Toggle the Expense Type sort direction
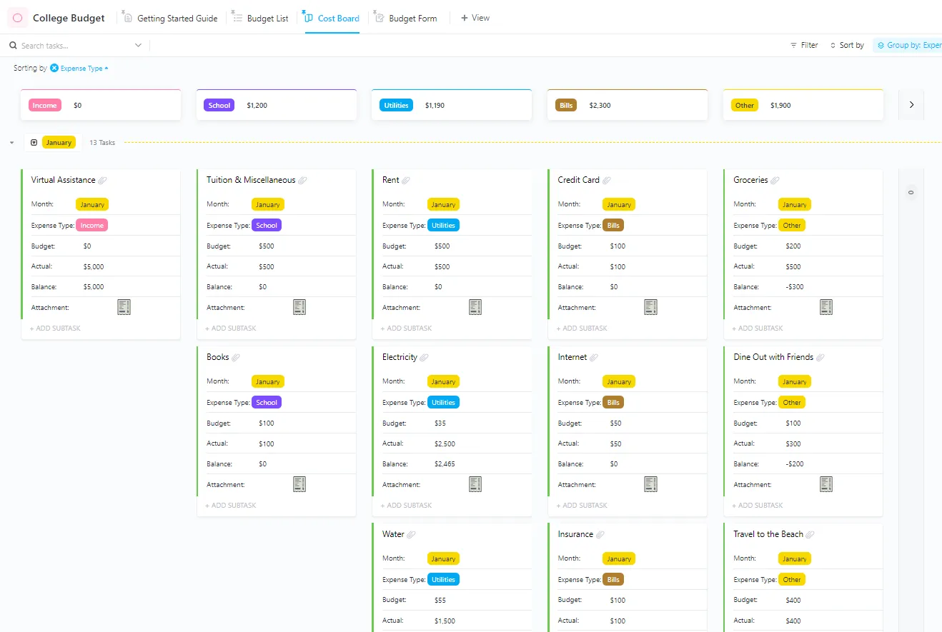Viewport: 942px width, 632px height. point(106,69)
